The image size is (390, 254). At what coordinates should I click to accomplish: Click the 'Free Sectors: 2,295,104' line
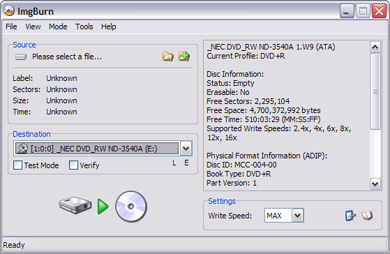pyautogui.click(x=248, y=101)
